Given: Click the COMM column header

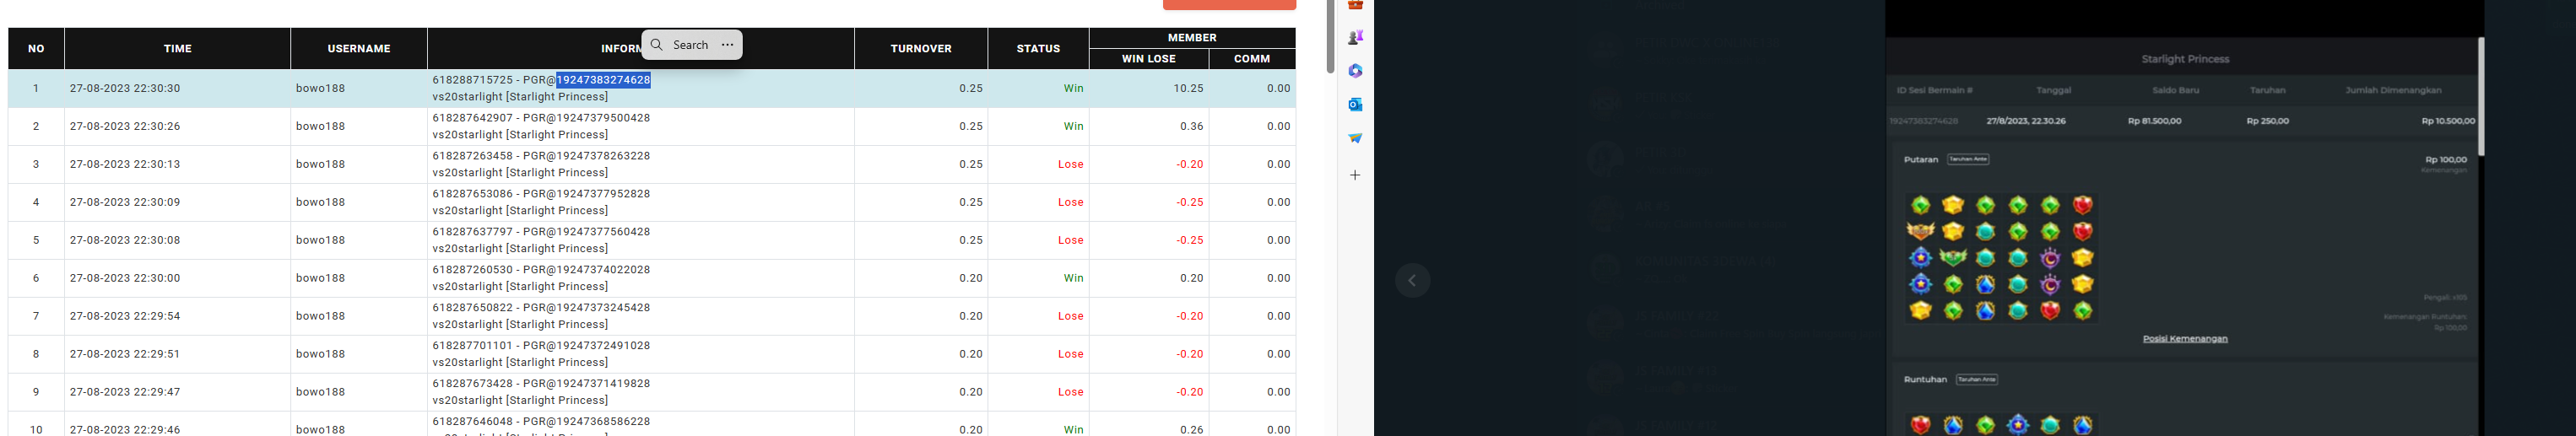Looking at the screenshot, I should coord(1252,59).
